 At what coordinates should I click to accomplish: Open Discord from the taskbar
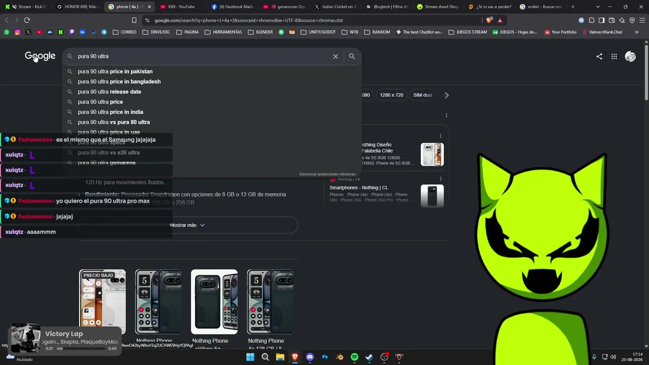[310, 357]
